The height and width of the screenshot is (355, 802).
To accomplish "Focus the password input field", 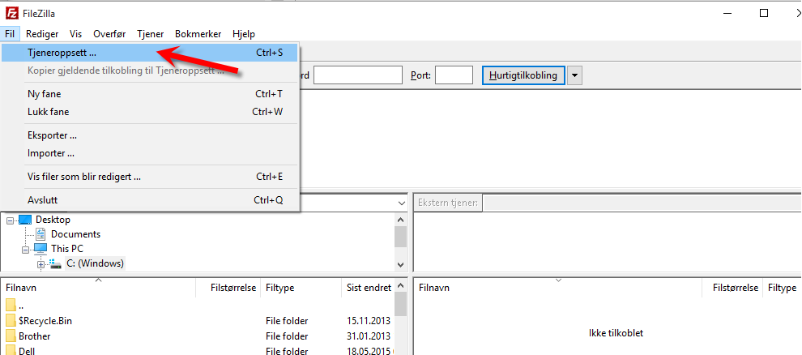I will (x=358, y=75).
